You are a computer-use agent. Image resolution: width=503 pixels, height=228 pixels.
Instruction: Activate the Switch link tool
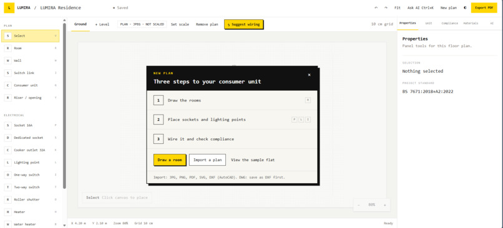click(31, 73)
